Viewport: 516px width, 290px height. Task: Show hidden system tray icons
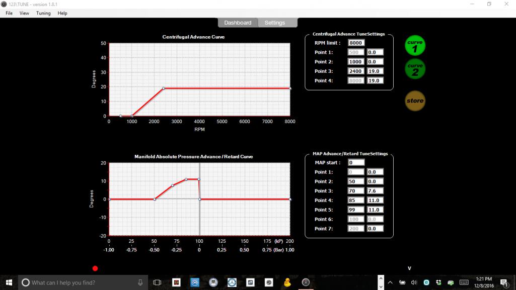(382, 282)
